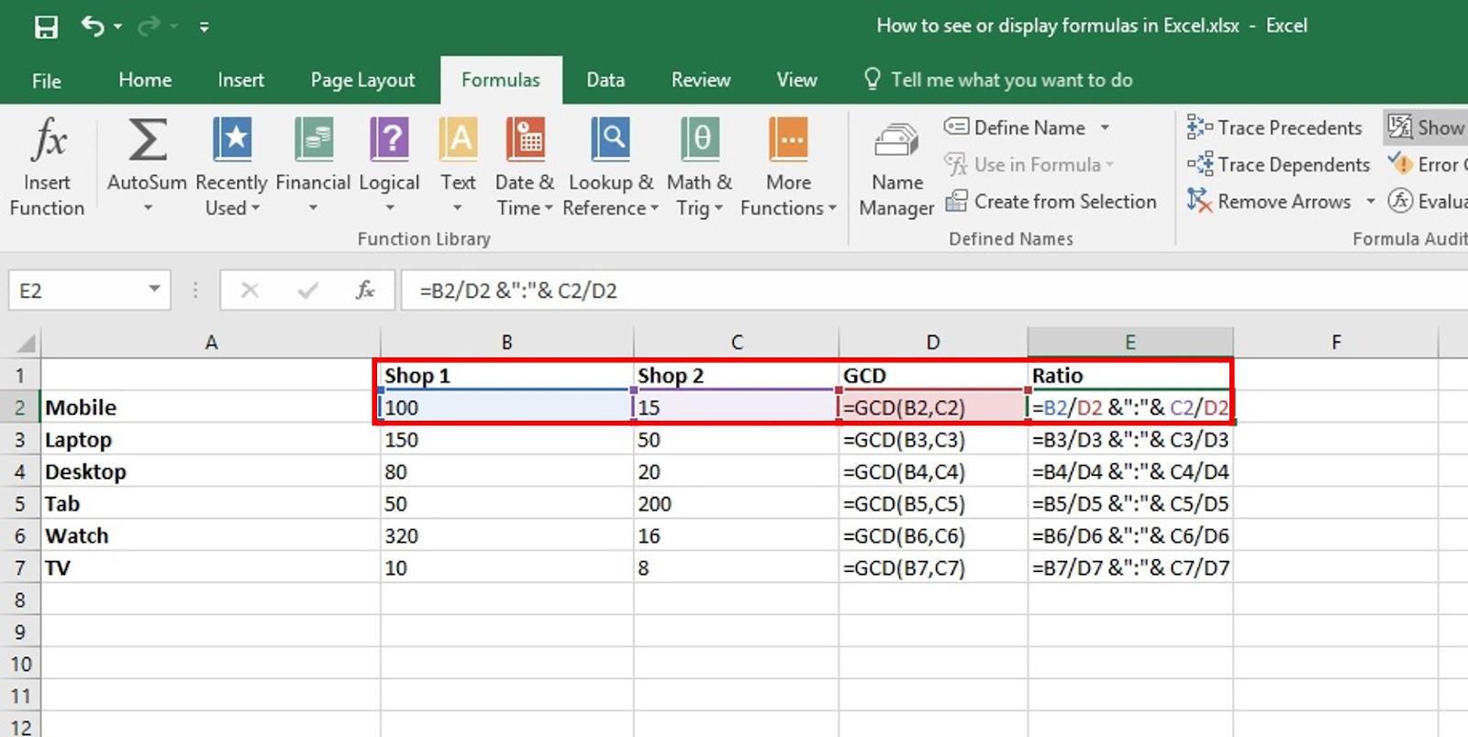
Task: Open the Customize Quick Access Toolbar dropdown
Action: pyautogui.click(x=204, y=27)
